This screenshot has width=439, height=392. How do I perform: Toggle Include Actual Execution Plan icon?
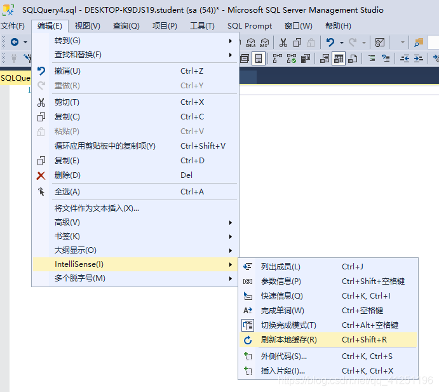tap(291, 58)
